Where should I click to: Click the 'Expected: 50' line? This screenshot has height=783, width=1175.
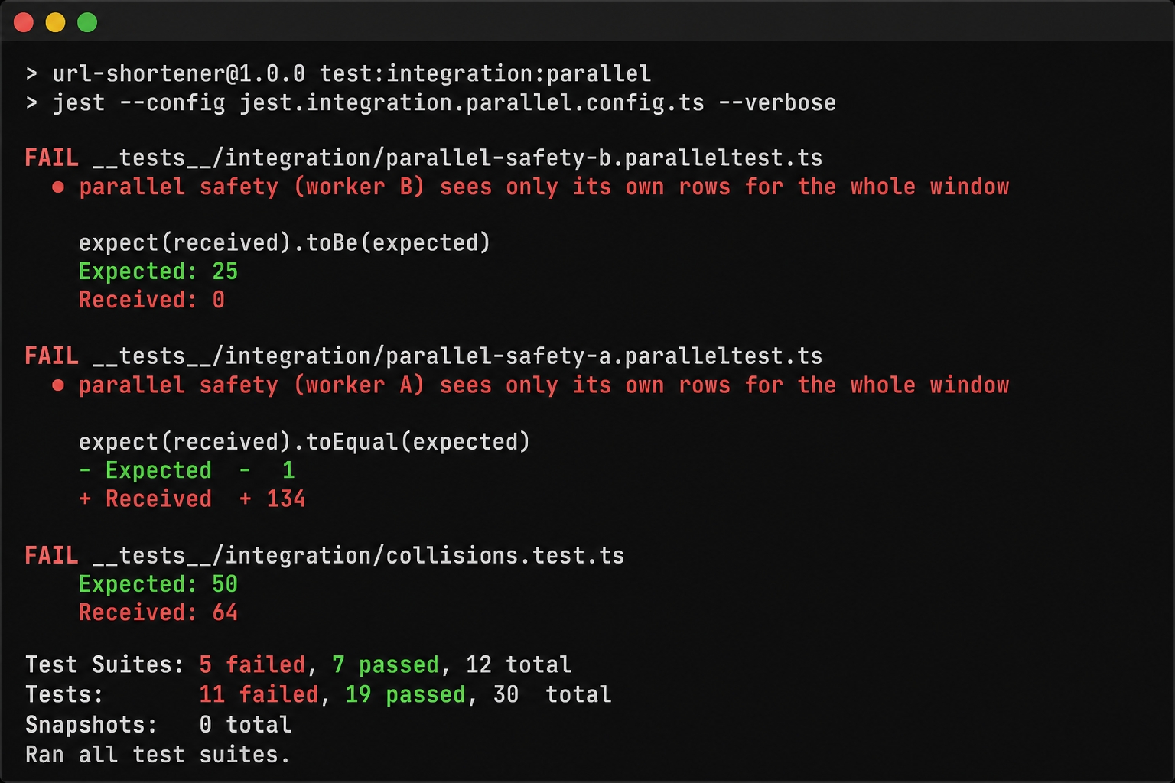pos(158,583)
